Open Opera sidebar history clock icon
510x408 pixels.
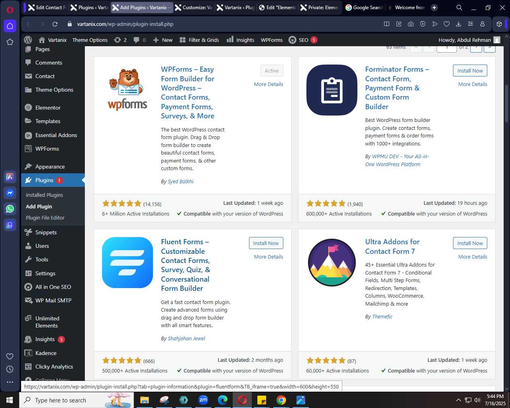[10, 369]
